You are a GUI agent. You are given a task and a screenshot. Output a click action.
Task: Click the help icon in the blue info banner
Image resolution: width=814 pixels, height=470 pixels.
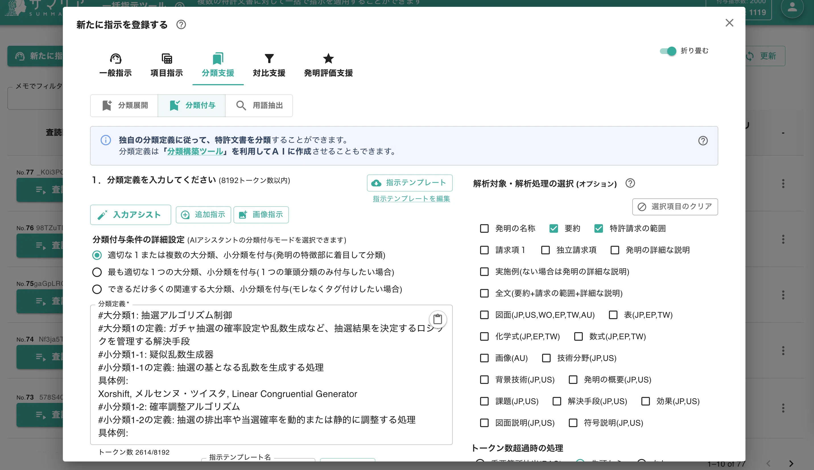click(x=703, y=140)
